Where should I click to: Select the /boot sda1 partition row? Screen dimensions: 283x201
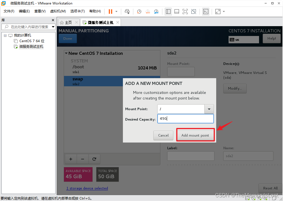[x=112, y=69]
